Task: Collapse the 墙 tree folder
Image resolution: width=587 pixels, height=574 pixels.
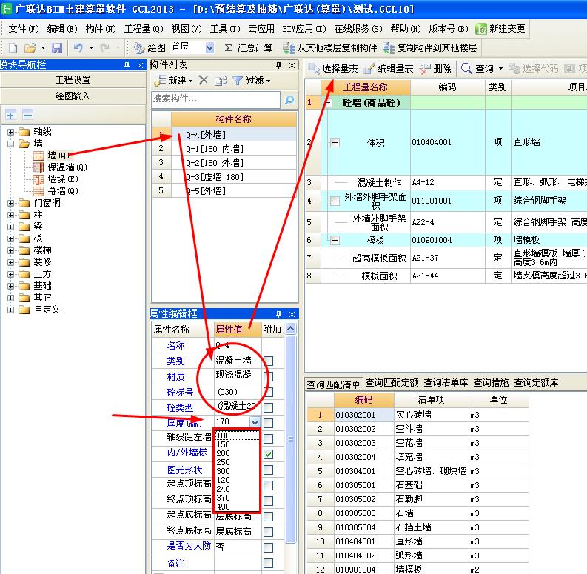Action: point(10,144)
